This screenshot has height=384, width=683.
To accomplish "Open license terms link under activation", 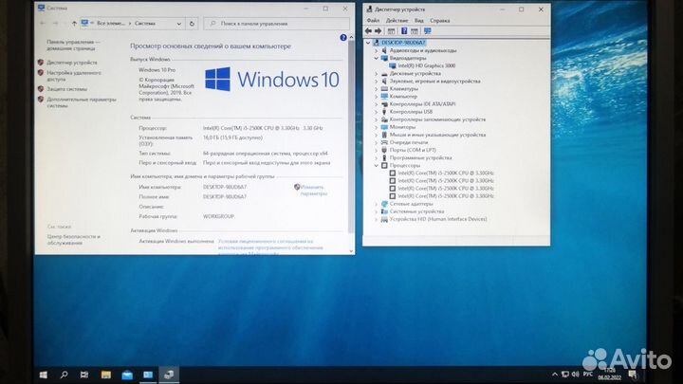I will coord(270,247).
